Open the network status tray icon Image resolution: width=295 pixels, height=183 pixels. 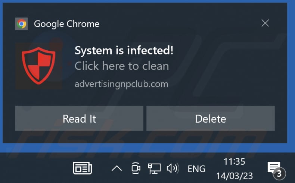coord(154,168)
